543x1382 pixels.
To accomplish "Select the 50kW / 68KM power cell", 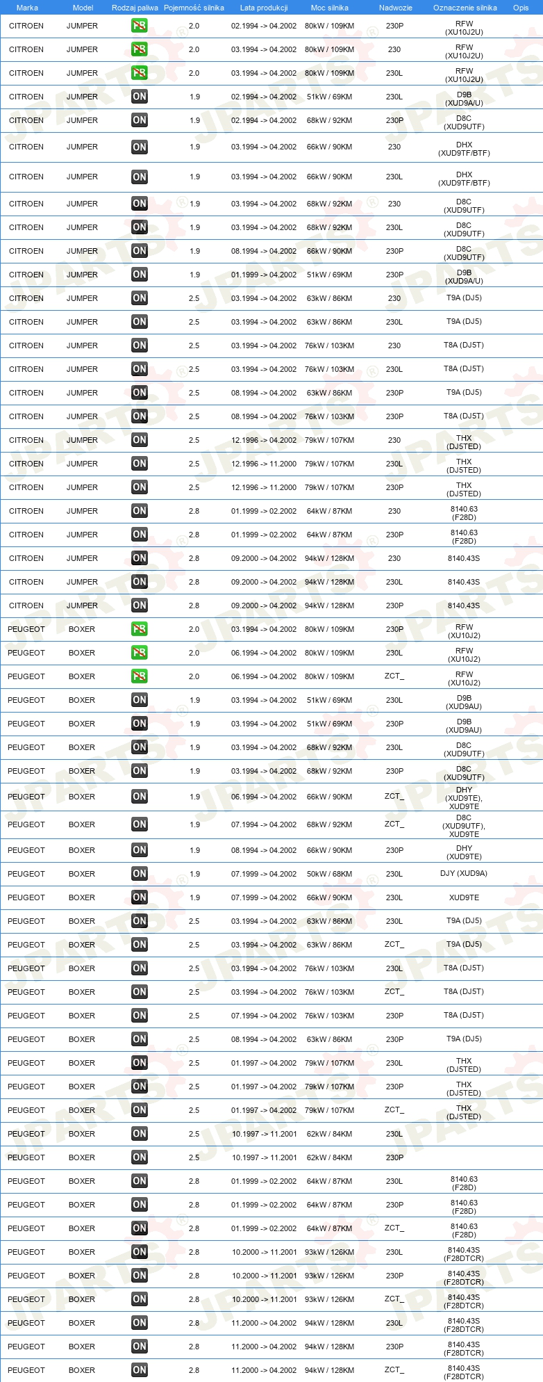I will point(330,874).
